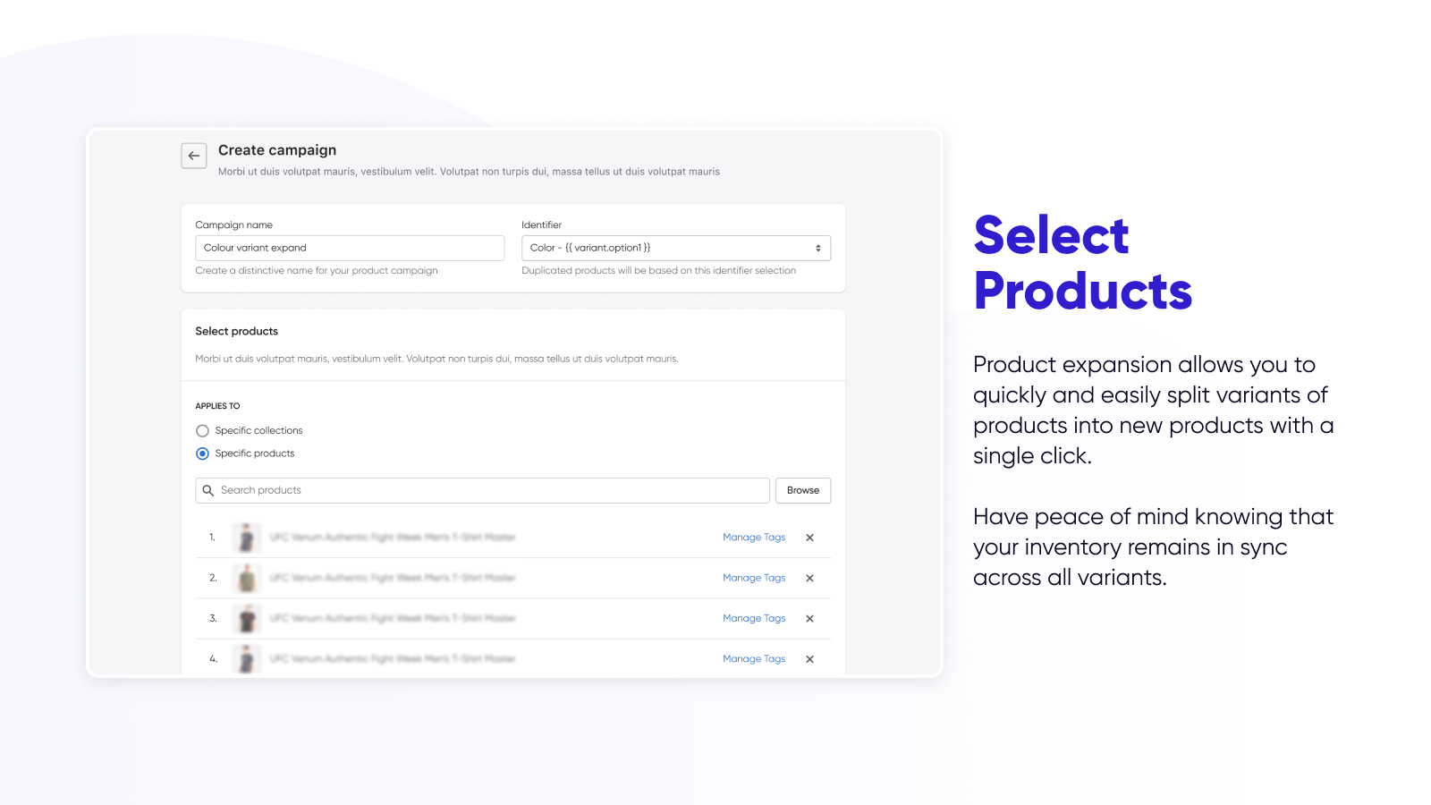Remove product 1 with the X icon
This screenshot has height=805, width=1431.
[x=809, y=538]
